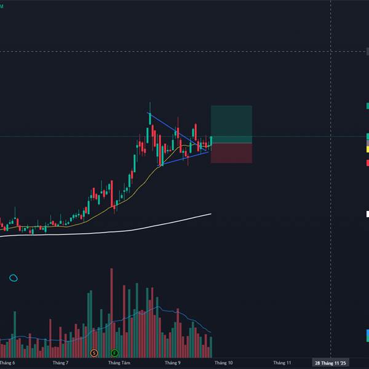369x369 pixels.
Task: Click the 'Tháng 9' time axis label
Action: [x=172, y=363]
